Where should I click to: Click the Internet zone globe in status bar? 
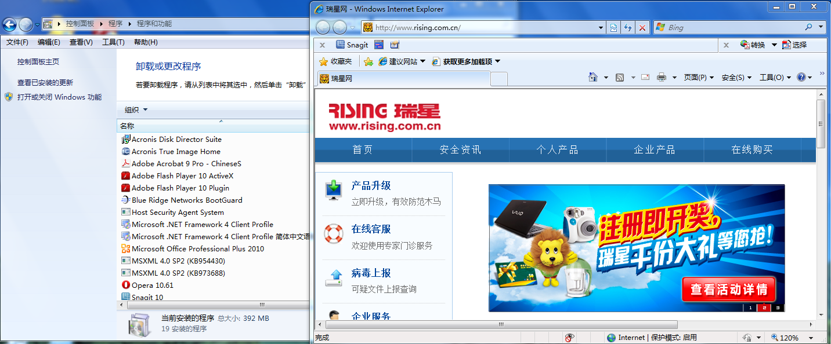point(611,338)
